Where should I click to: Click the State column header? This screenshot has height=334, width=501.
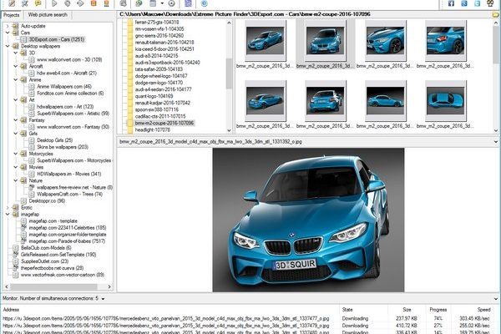click(x=347, y=308)
